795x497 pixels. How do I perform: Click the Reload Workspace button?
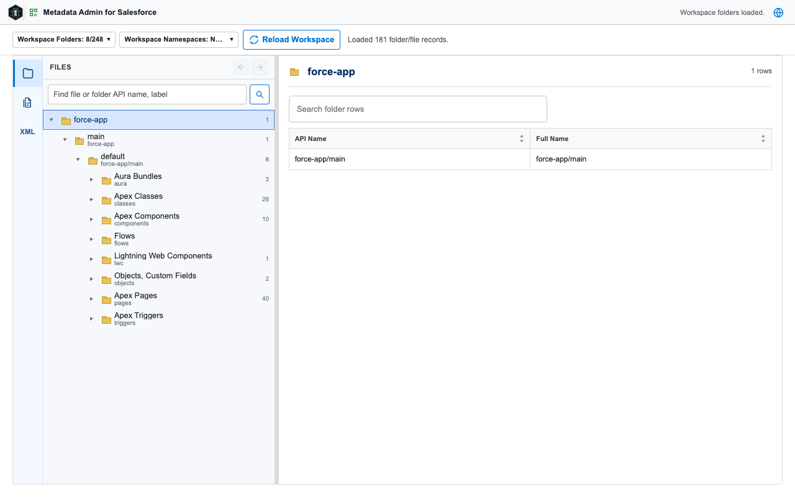(x=291, y=40)
